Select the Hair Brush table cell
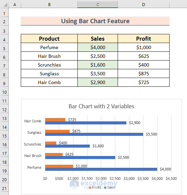This screenshot has width=187, height=195. (49, 56)
